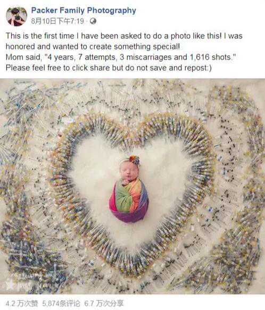Click the text line 'This is the first time'
This screenshot has width=265, height=310.
(124, 36)
